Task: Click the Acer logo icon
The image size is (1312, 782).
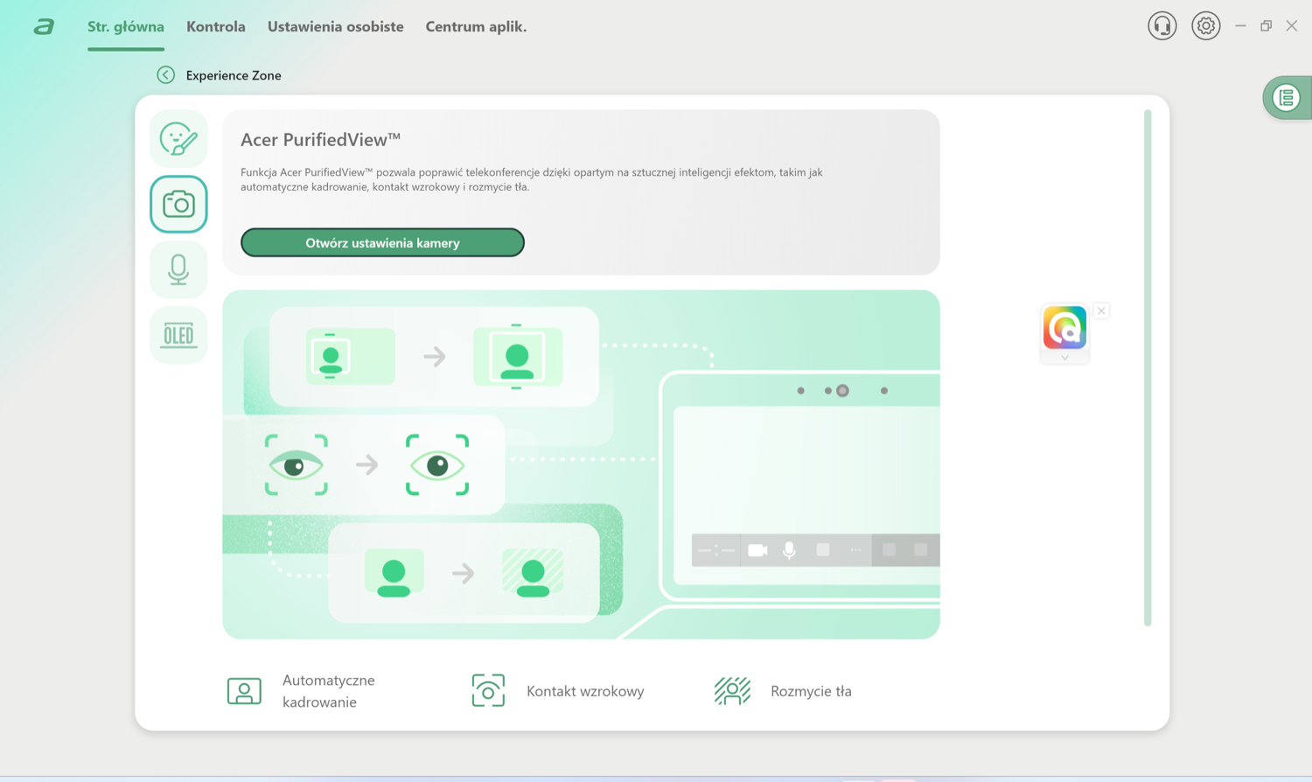Action: coord(44,27)
